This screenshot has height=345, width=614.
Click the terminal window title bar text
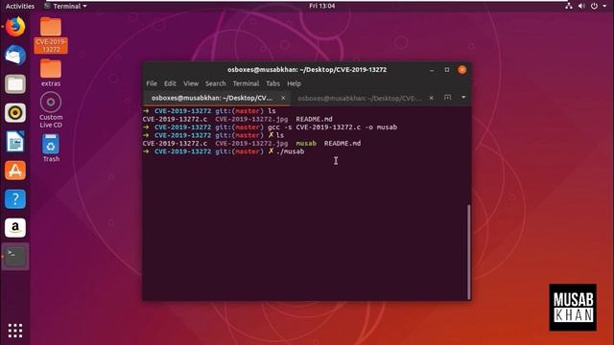point(307,70)
